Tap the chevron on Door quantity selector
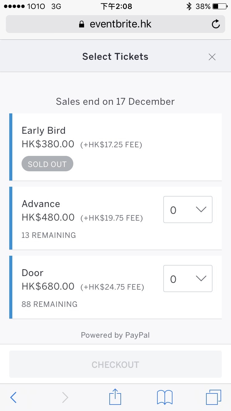 201,279
